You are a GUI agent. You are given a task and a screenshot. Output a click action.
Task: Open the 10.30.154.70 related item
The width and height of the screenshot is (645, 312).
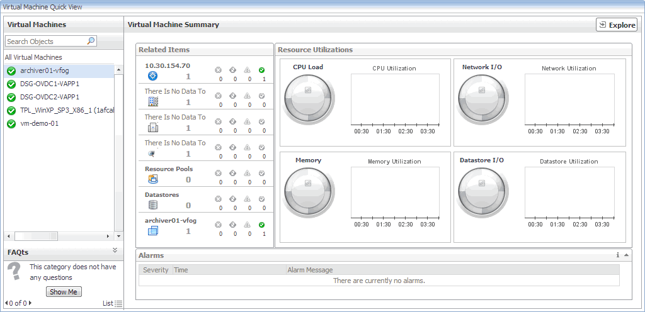click(168, 65)
